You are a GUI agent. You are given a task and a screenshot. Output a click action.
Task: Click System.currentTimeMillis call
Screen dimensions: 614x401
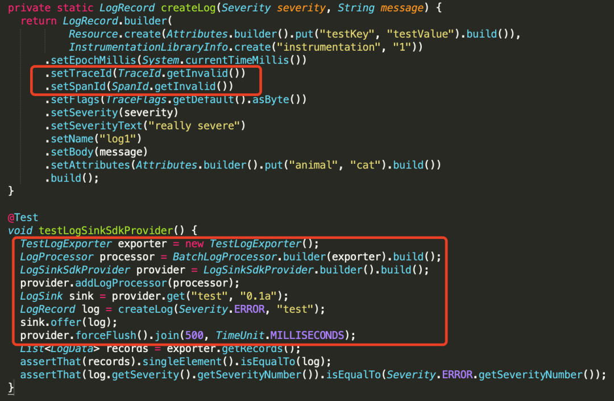[215, 60]
